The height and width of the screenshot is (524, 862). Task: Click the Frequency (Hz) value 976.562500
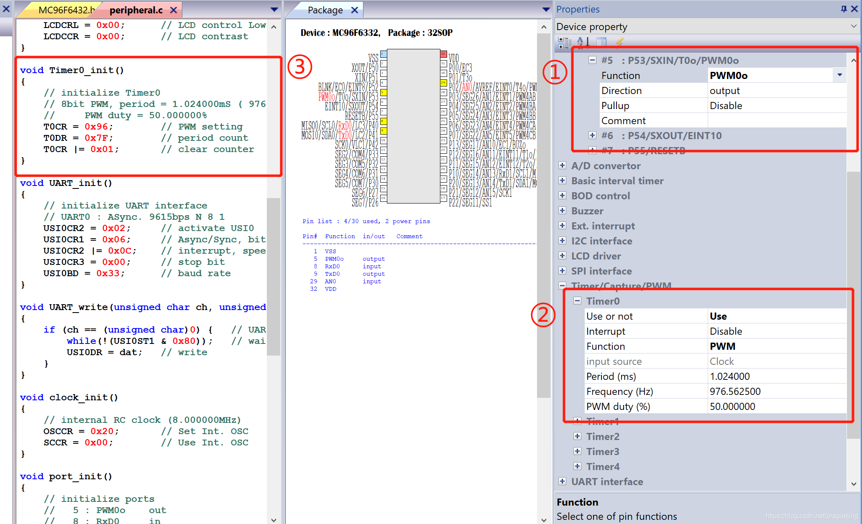[x=777, y=391]
